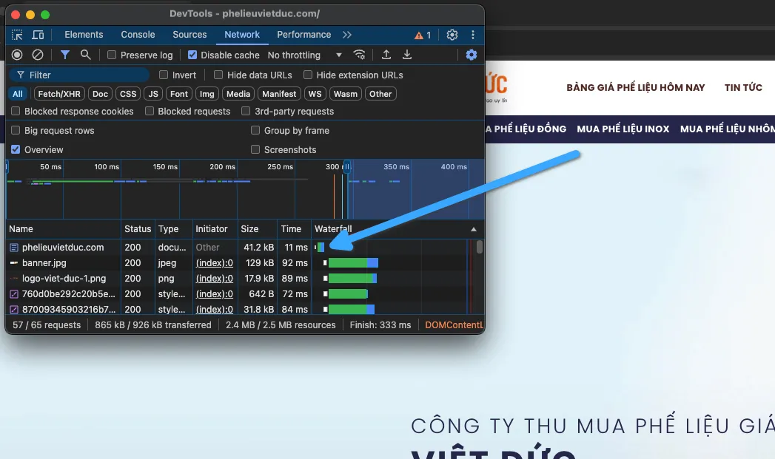
Task: Uncheck Disable cache checkbox
Action: (192, 55)
